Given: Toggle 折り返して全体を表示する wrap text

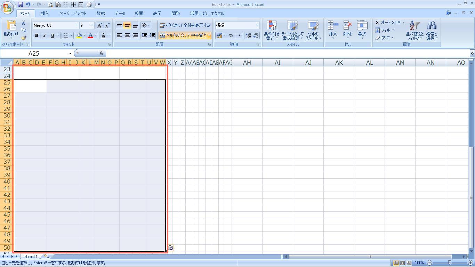Looking at the screenshot, I should point(185,25).
